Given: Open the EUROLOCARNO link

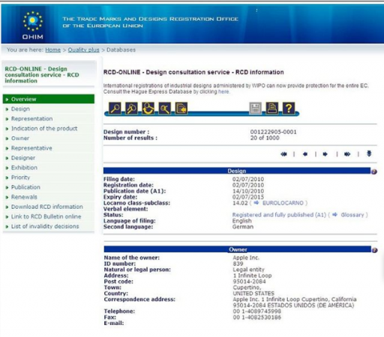Looking at the screenshot, I should point(283,203).
